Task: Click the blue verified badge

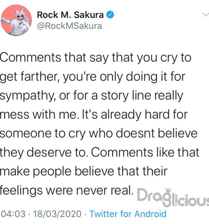Action: (110, 15)
